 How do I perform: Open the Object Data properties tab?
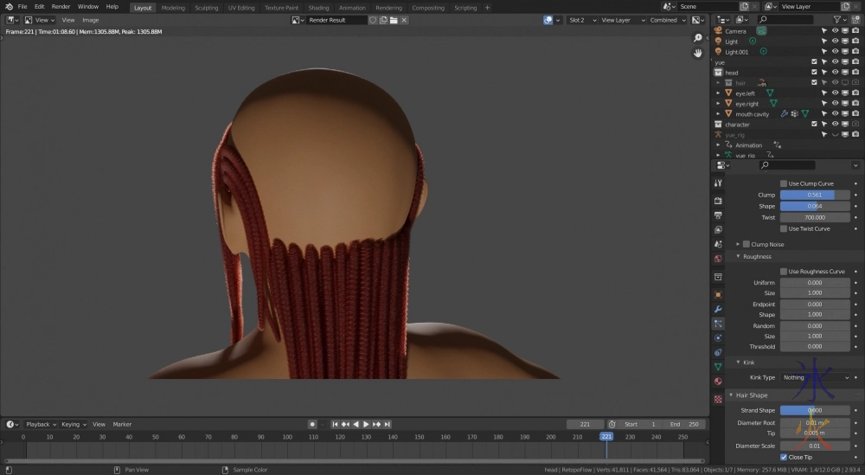click(x=718, y=367)
